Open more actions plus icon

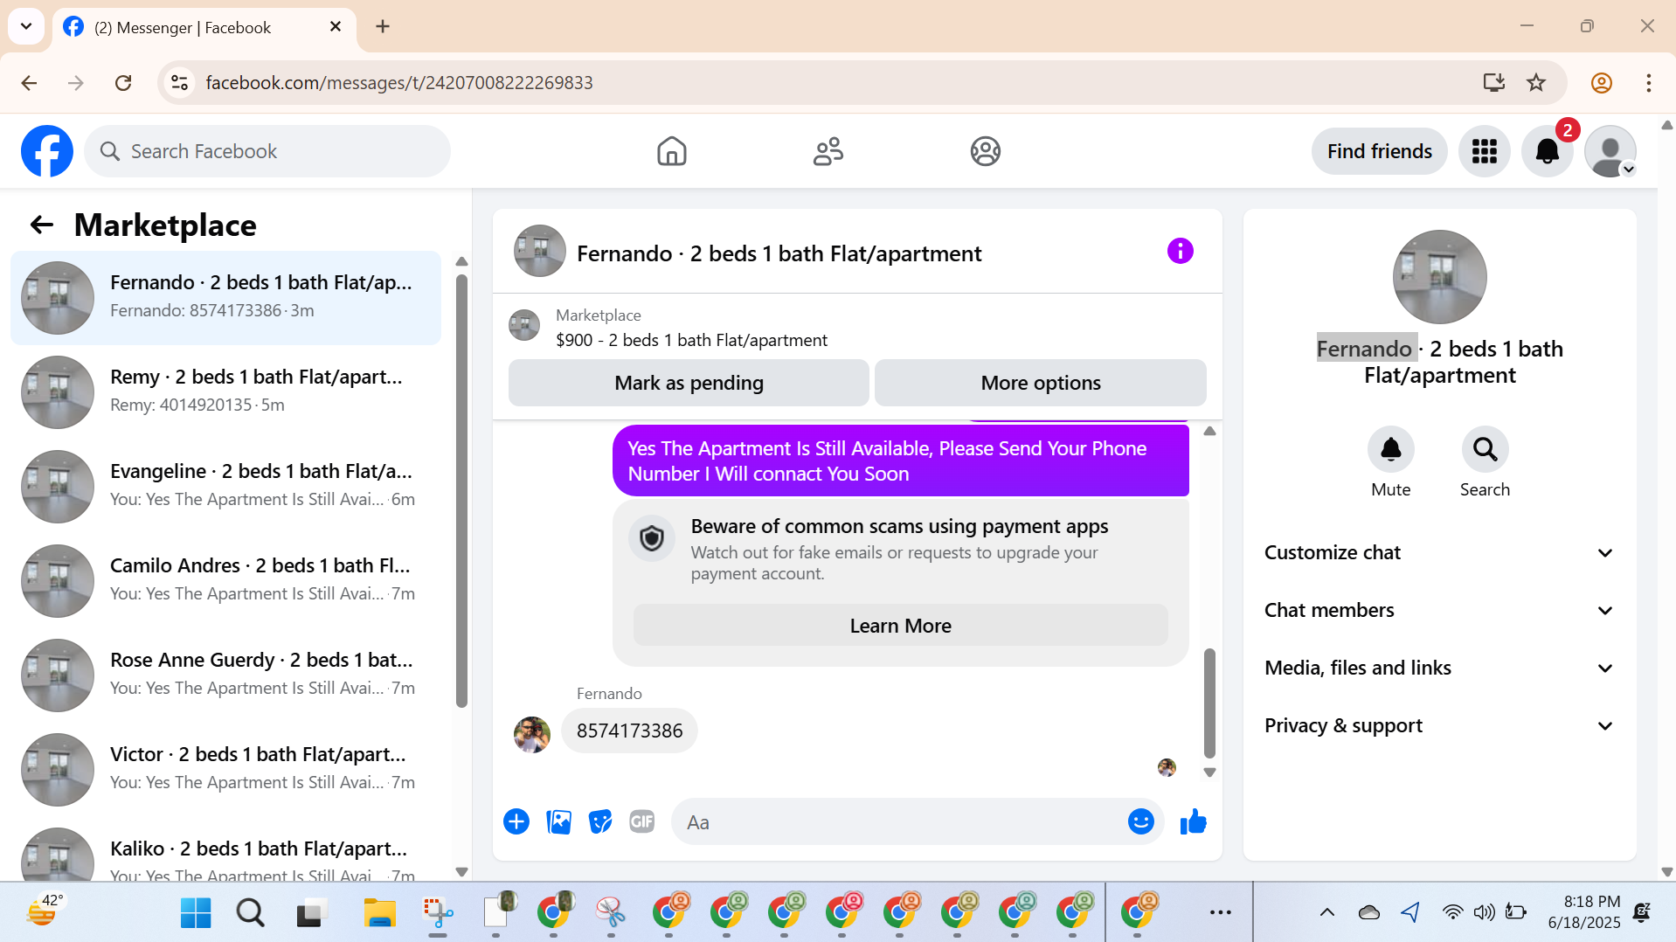(x=516, y=821)
